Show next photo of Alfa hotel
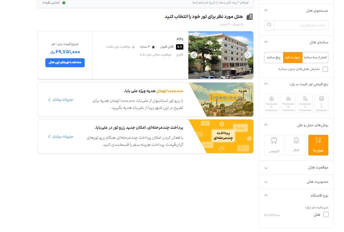Screen dimensions: 344x232 tap(248, 55)
